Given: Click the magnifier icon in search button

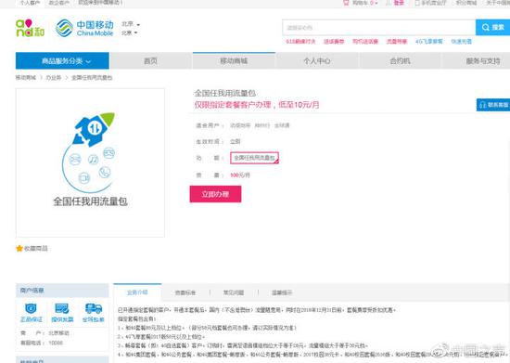Looking at the screenshot, I should pyautogui.click(x=486, y=27).
